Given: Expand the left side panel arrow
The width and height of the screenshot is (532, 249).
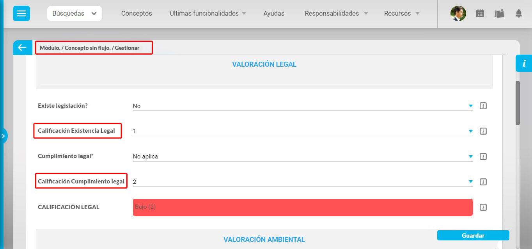Looking at the screenshot, I should pyautogui.click(x=3, y=136).
